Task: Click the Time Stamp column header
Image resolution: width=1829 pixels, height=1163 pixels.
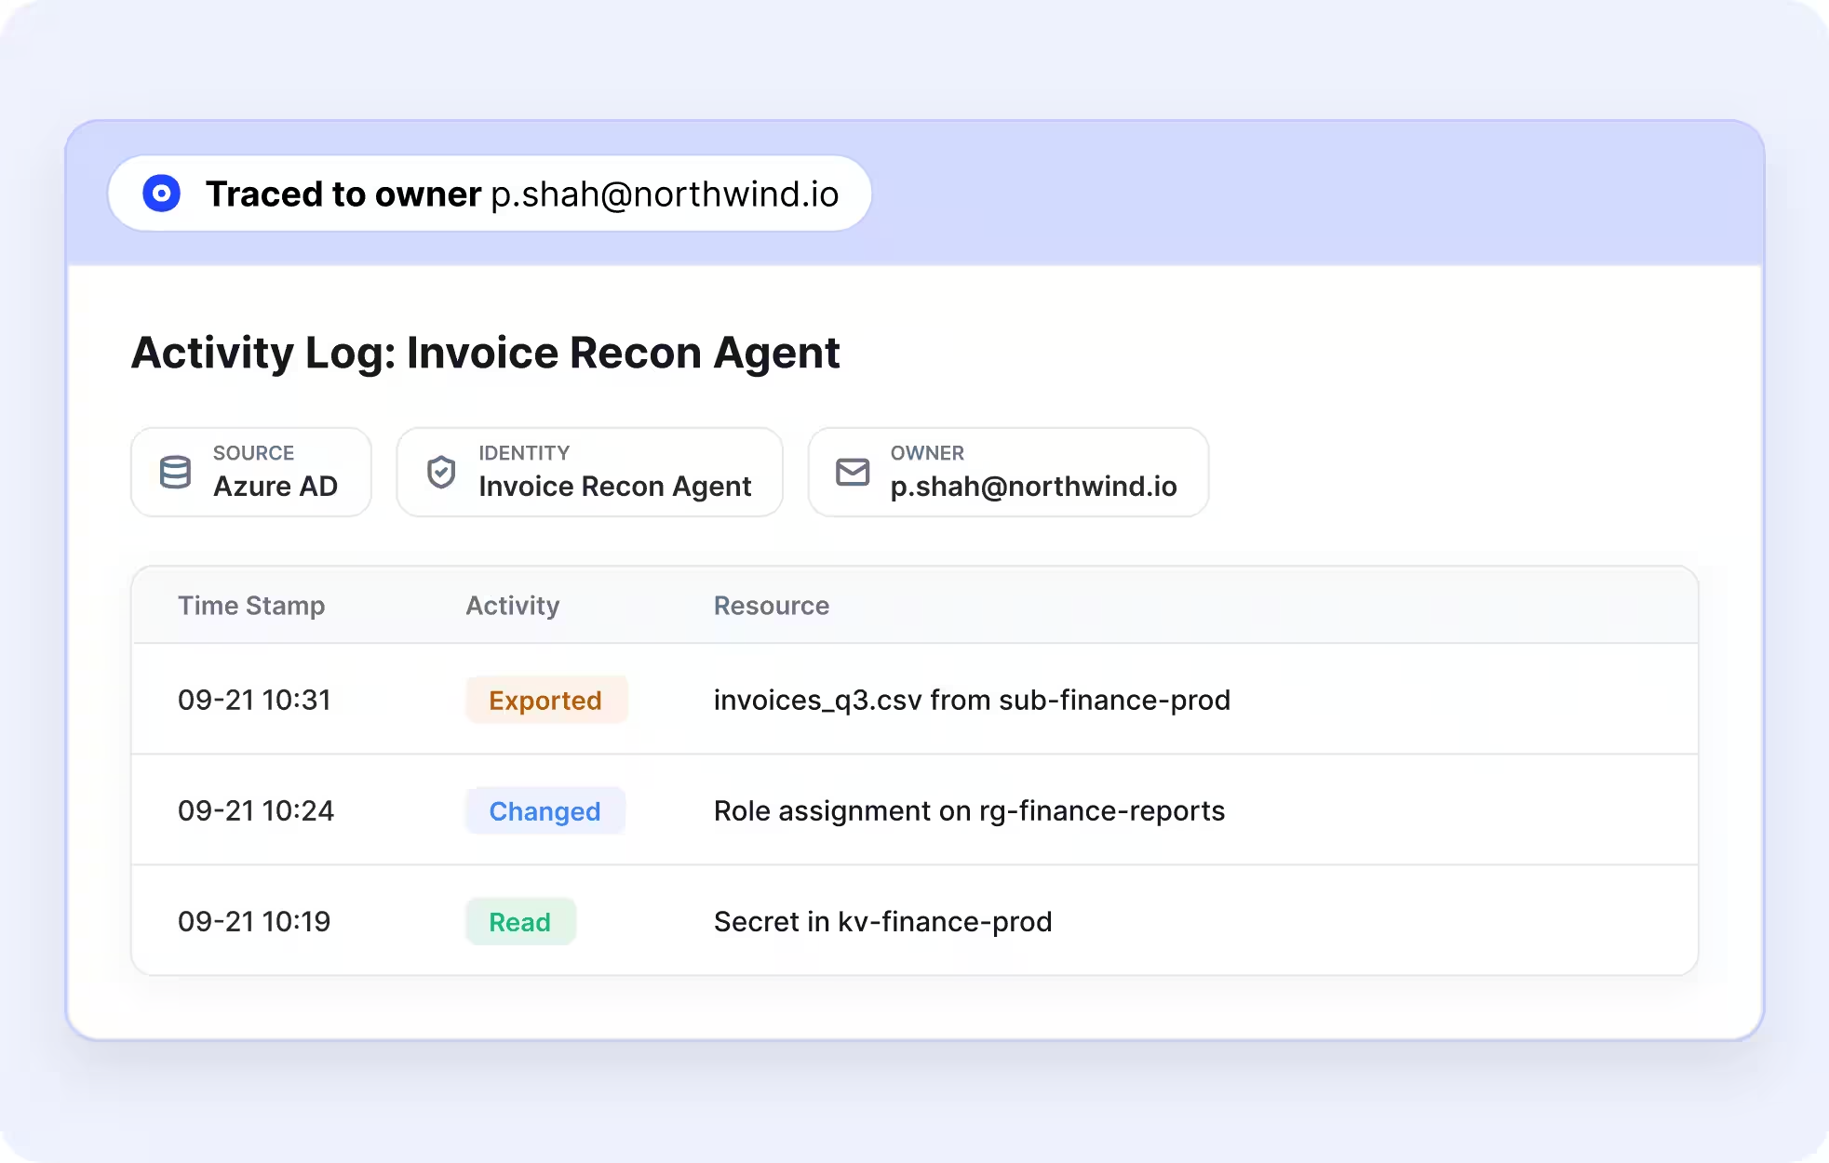Action: (251, 606)
